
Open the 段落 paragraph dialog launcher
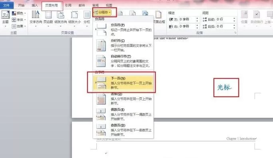[x=235, y=33]
